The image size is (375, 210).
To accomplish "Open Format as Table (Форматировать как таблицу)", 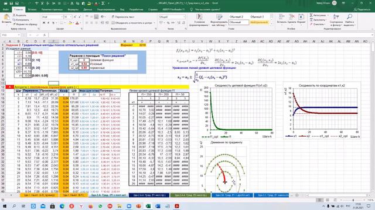I will [219, 20].
